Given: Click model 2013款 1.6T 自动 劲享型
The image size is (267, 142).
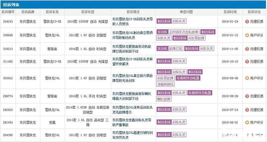Looking at the screenshot, I should coord(88,135).
